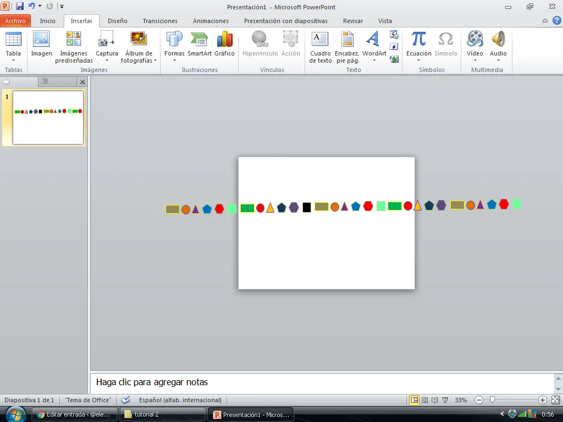Open the Archivo tab
This screenshot has height=422, width=563.
(x=15, y=21)
